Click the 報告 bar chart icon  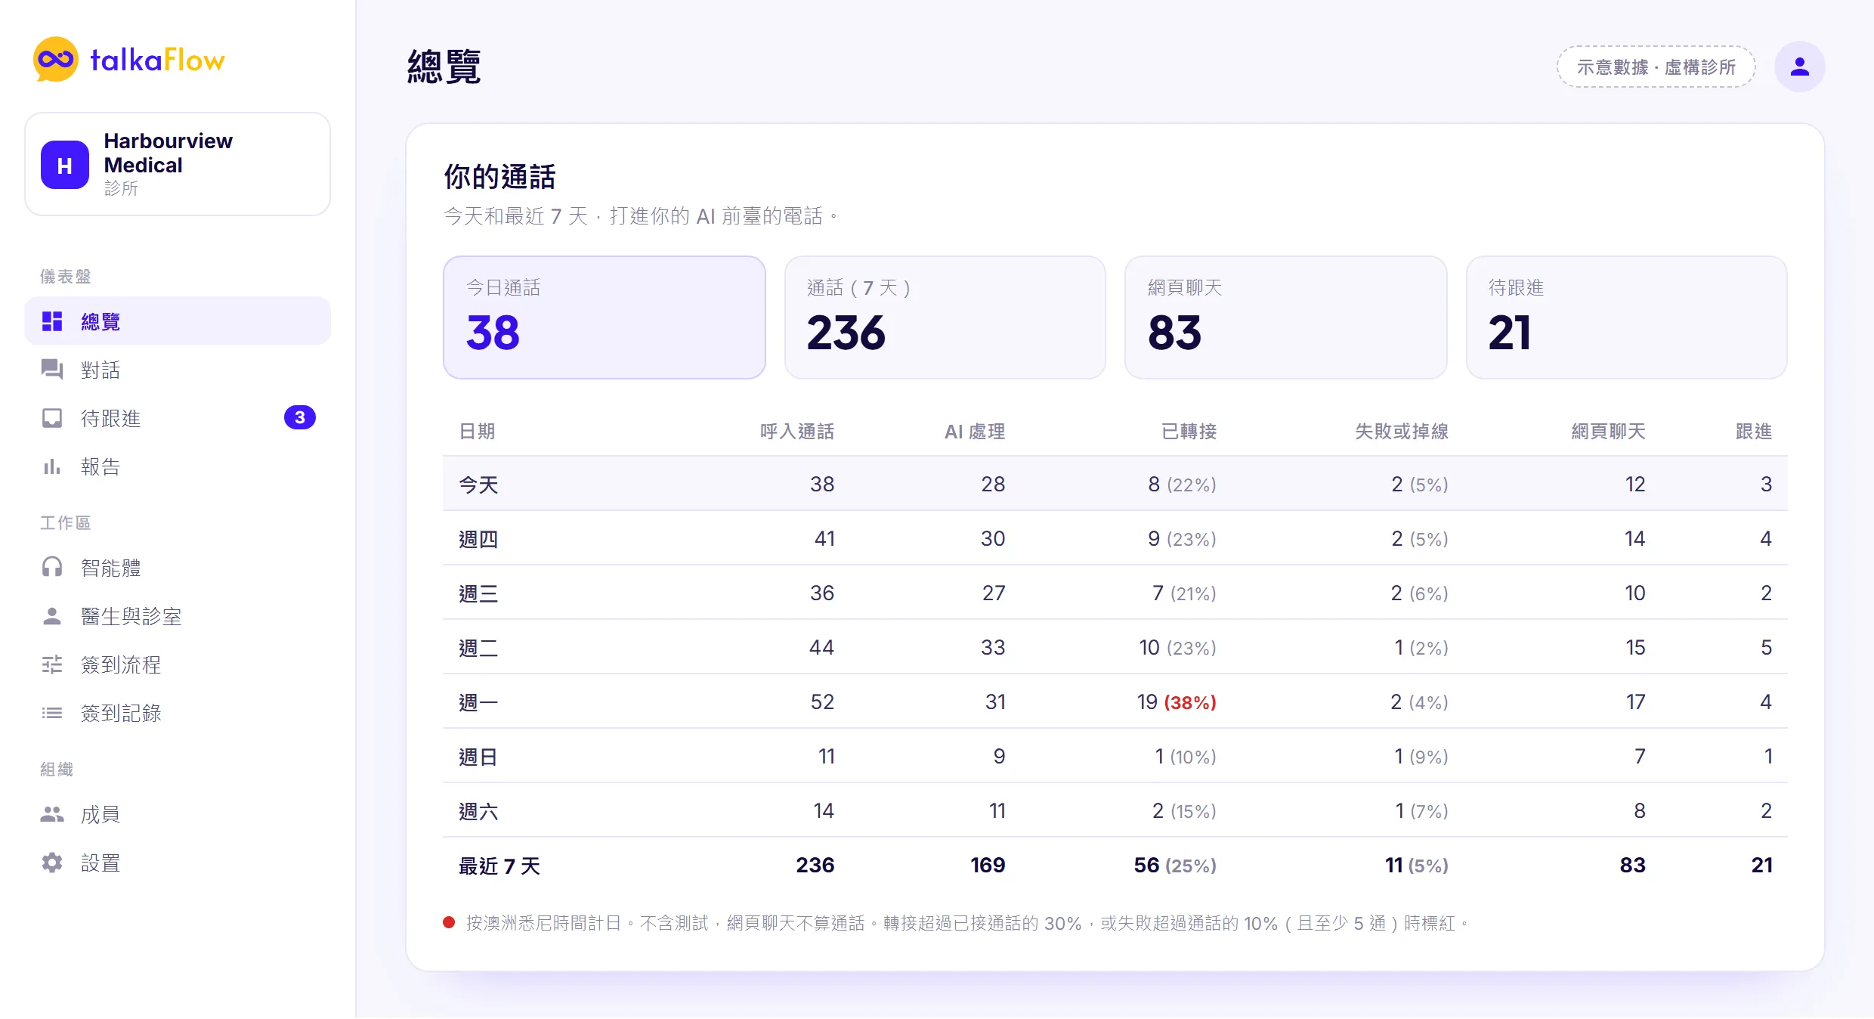click(x=52, y=466)
